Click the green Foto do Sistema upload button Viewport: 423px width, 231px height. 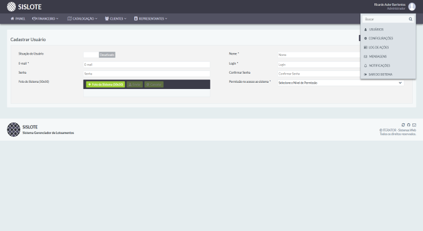pos(105,85)
